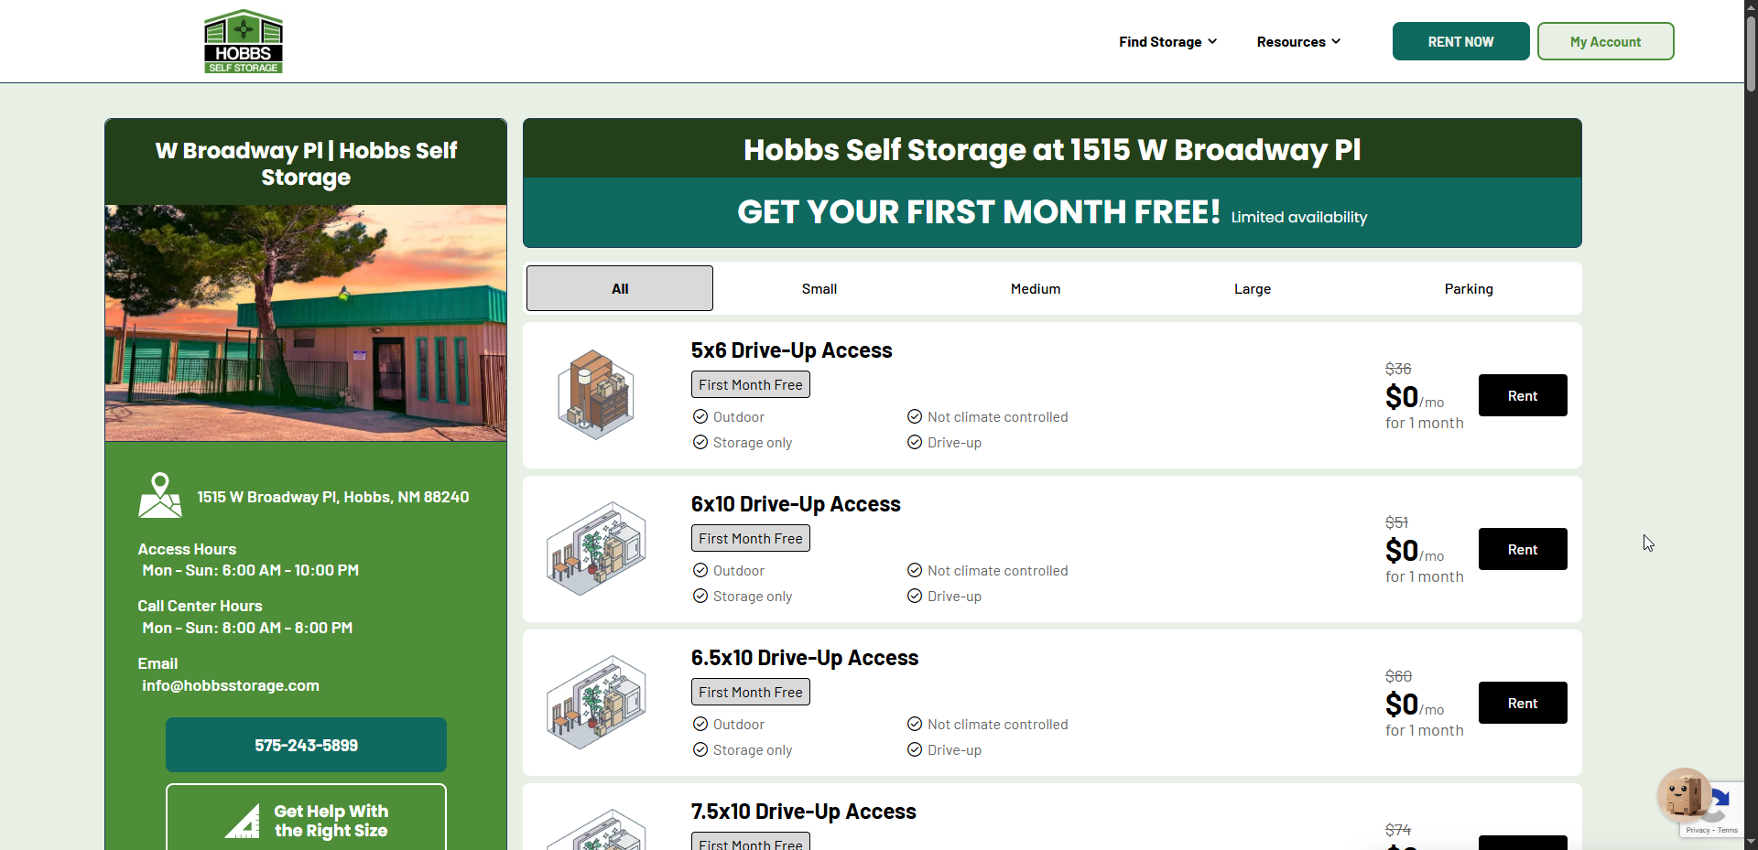
Task: Rent the 6x10 Drive-Up unit
Action: point(1523,549)
